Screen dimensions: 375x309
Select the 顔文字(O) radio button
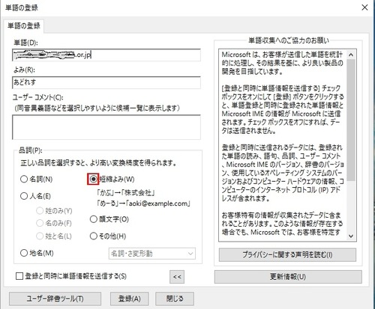(x=94, y=219)
